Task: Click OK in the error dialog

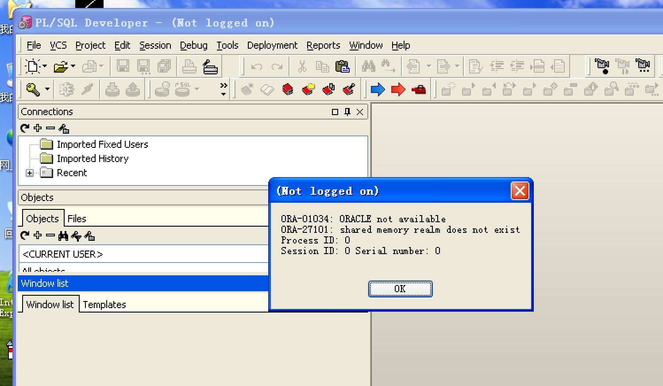Action: 400,289
